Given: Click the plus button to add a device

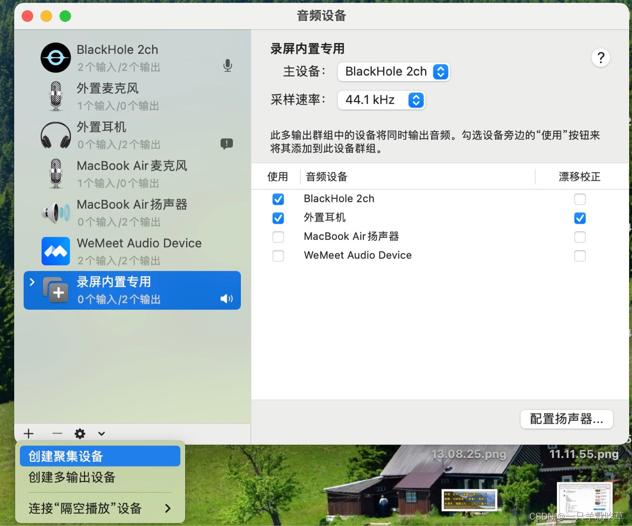Looking at the screenshot, I should coord(29,434).
